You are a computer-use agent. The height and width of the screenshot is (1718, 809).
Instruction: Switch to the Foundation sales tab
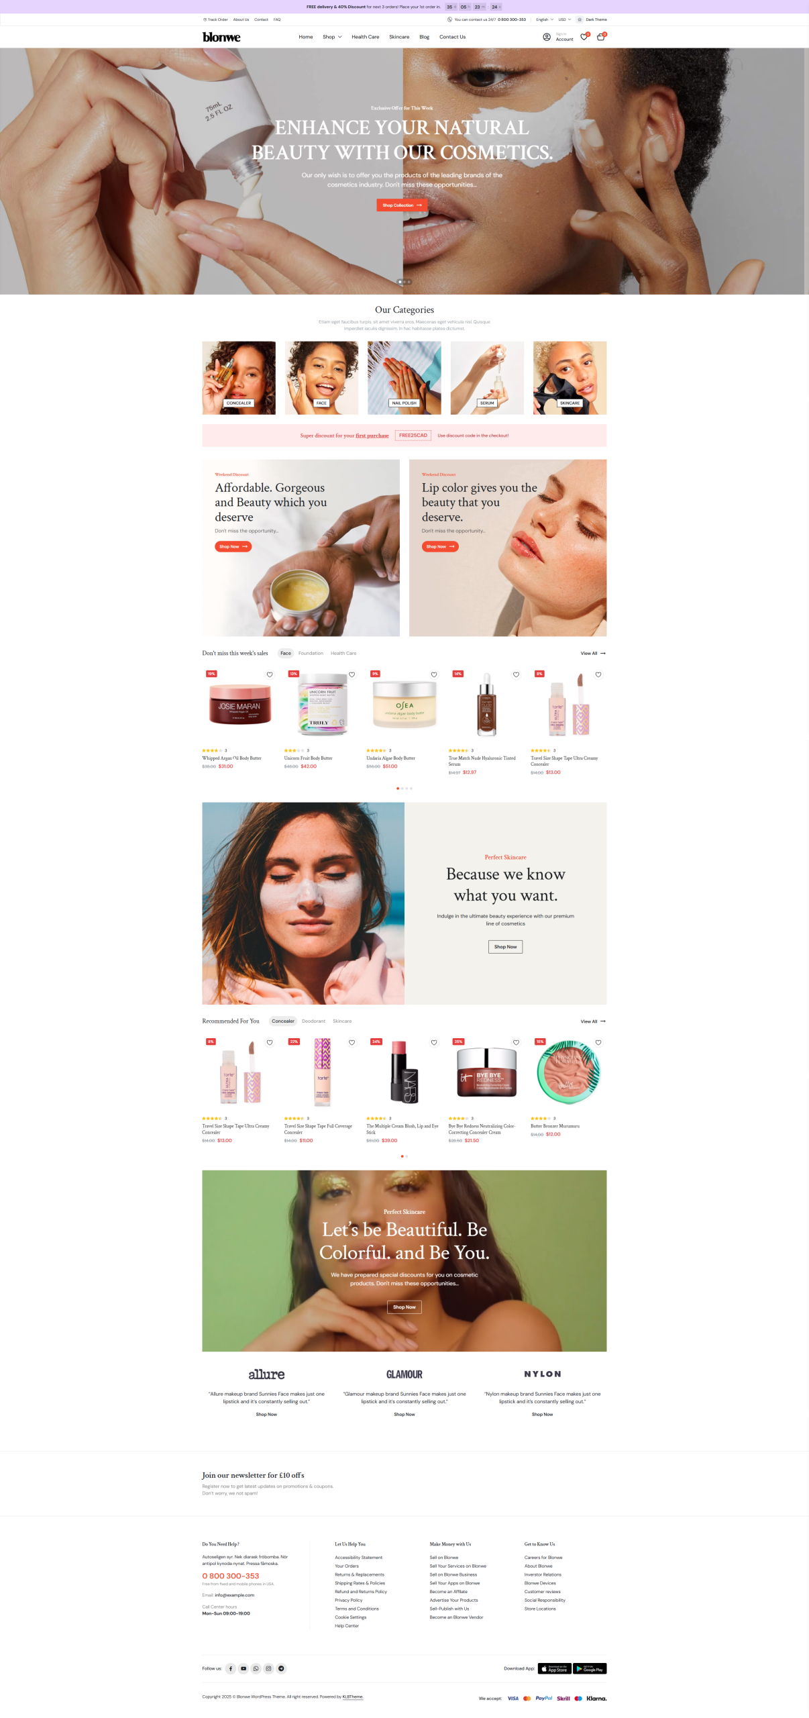(311, 653)
